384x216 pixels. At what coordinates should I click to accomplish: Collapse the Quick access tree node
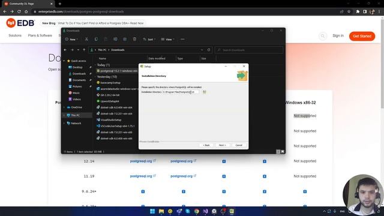(x=64, y=61)
